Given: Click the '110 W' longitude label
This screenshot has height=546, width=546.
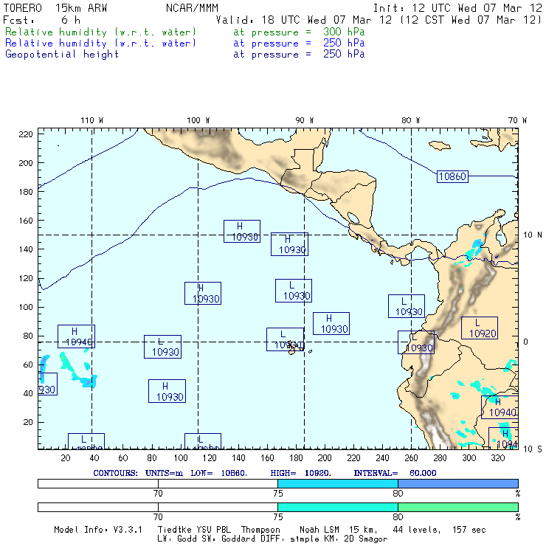Looking at the screenshot, I should (x=92, y=120).
